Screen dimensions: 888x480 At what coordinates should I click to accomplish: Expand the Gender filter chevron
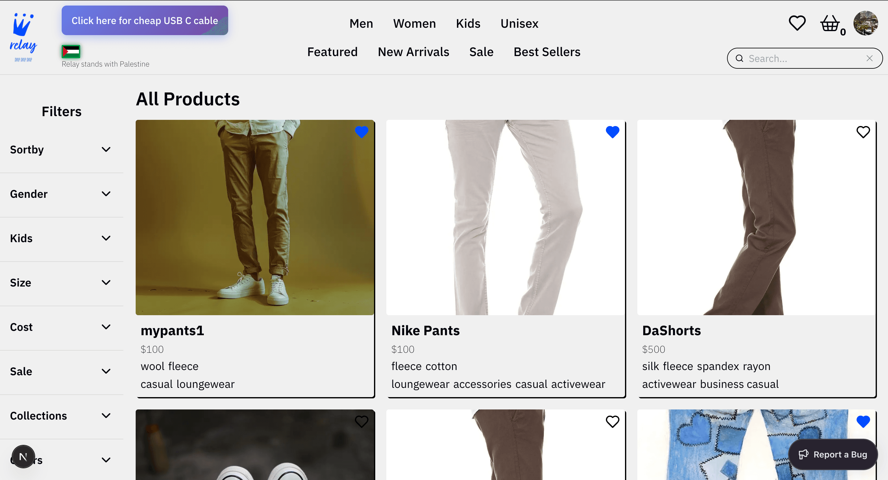click(106, 194)
